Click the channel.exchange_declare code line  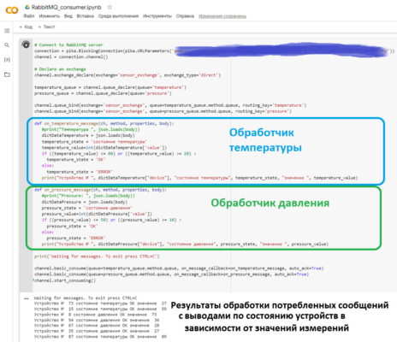(127, 75)
